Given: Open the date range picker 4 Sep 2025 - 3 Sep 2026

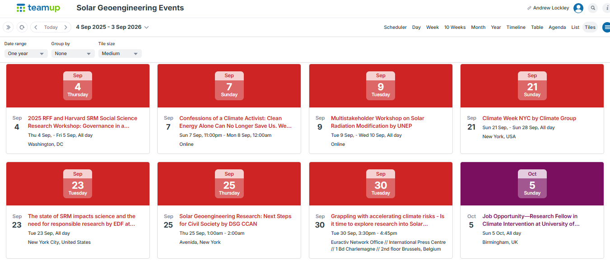Looking at the screenshot, I should point(112,27).
